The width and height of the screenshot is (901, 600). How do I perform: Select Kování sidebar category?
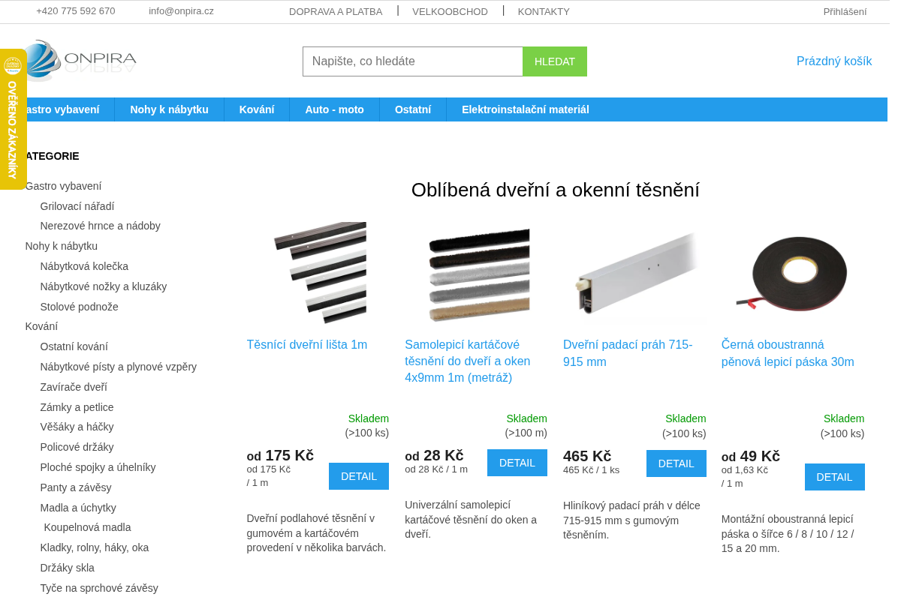pos(41,326)
